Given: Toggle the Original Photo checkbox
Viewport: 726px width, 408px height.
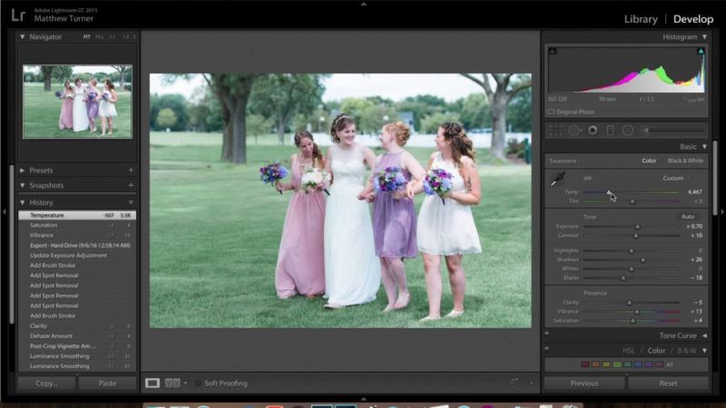Looking at the screenshot, I should pos(551,112).
